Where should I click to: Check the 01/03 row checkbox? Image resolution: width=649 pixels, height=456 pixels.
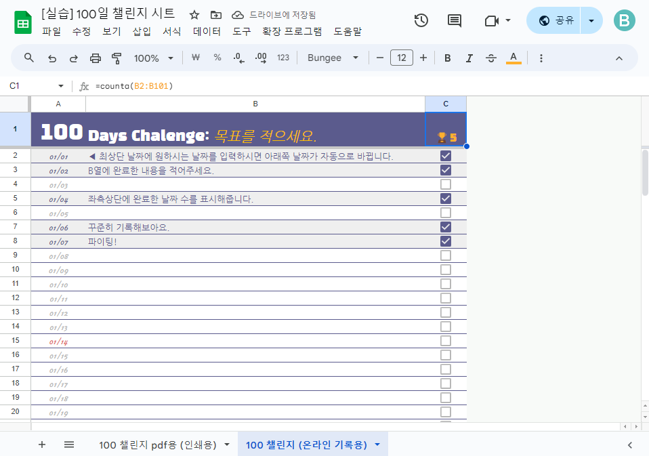[x=446, y=184]
